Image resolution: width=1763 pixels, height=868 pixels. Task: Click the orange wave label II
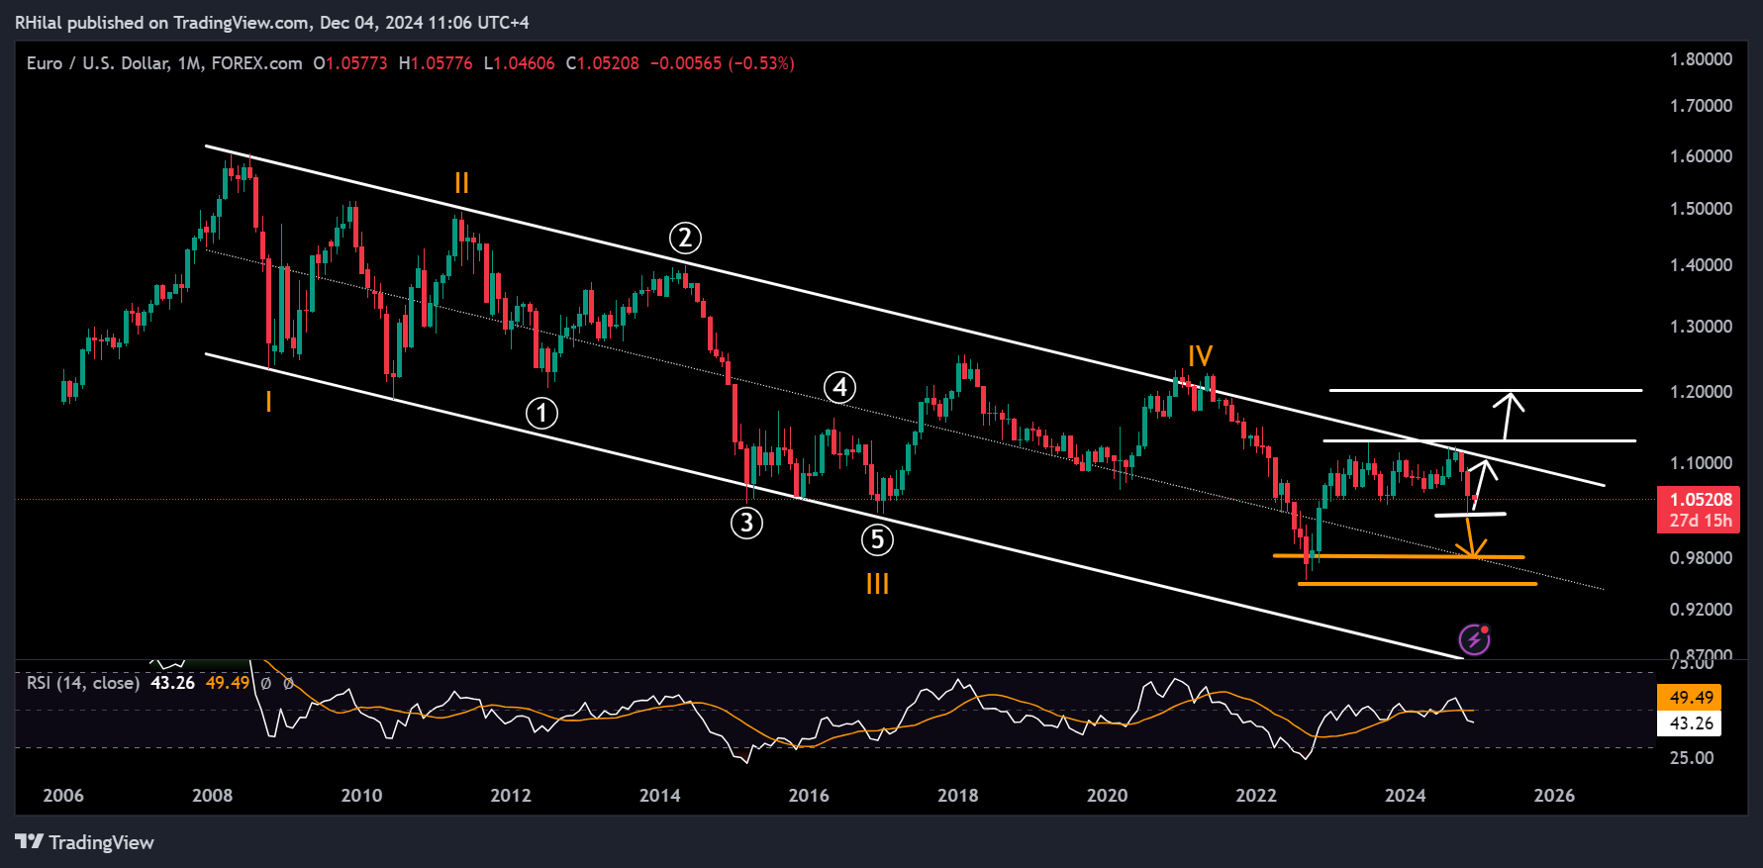[461, 183]
